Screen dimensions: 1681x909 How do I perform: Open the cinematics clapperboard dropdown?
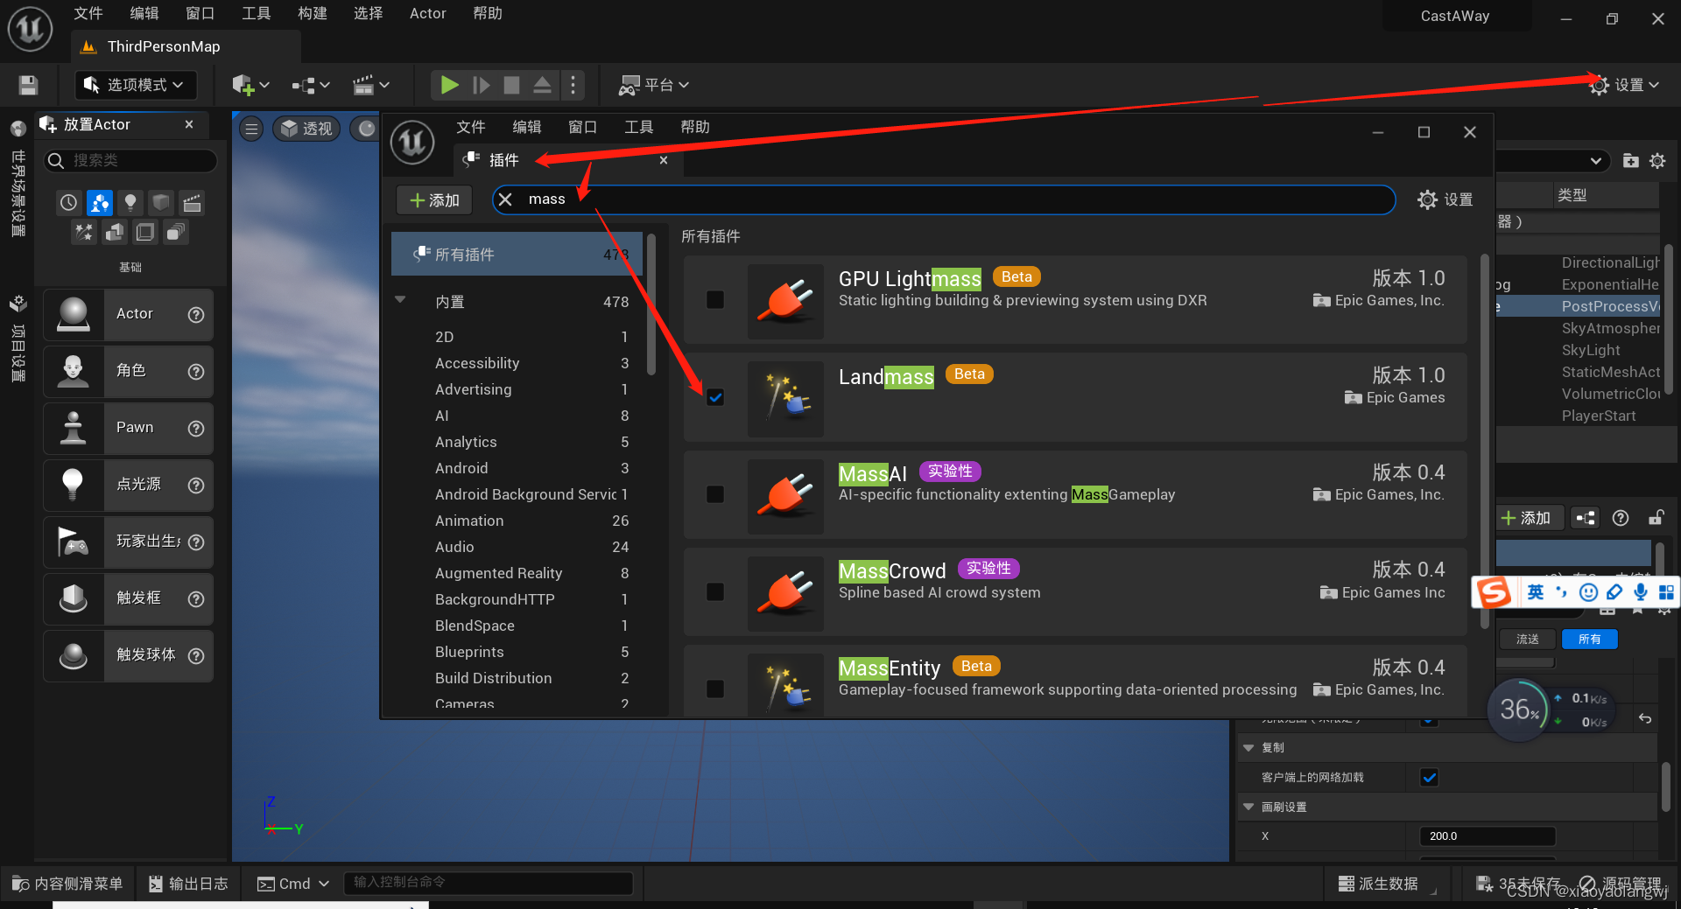(x=370, y=85)
